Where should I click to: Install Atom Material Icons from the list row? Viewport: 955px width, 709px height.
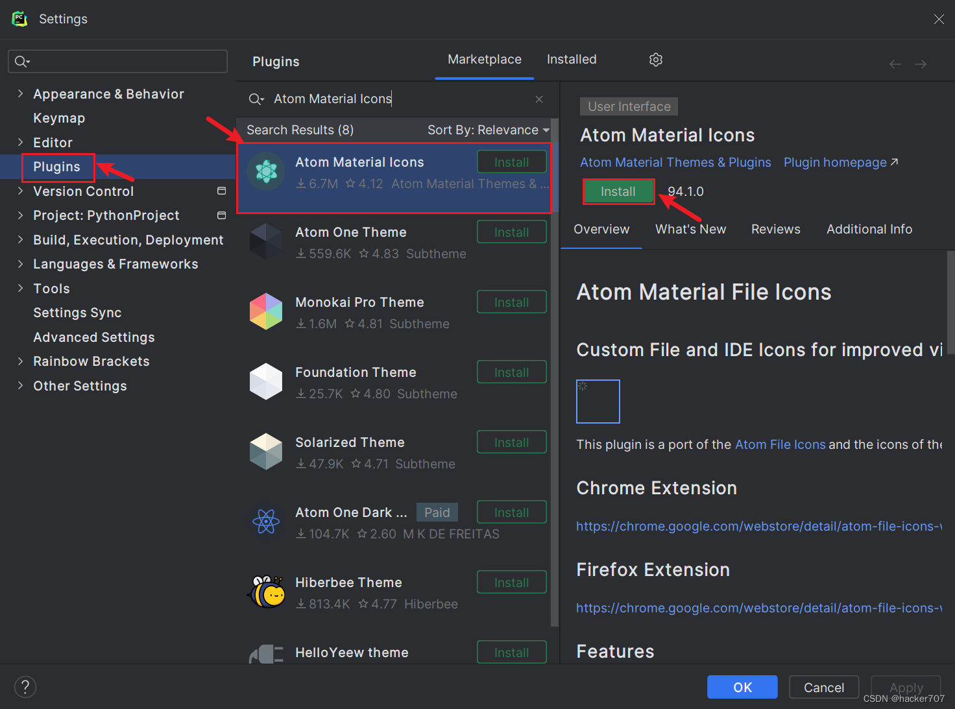pyautogui.click(x=512, y=162)
